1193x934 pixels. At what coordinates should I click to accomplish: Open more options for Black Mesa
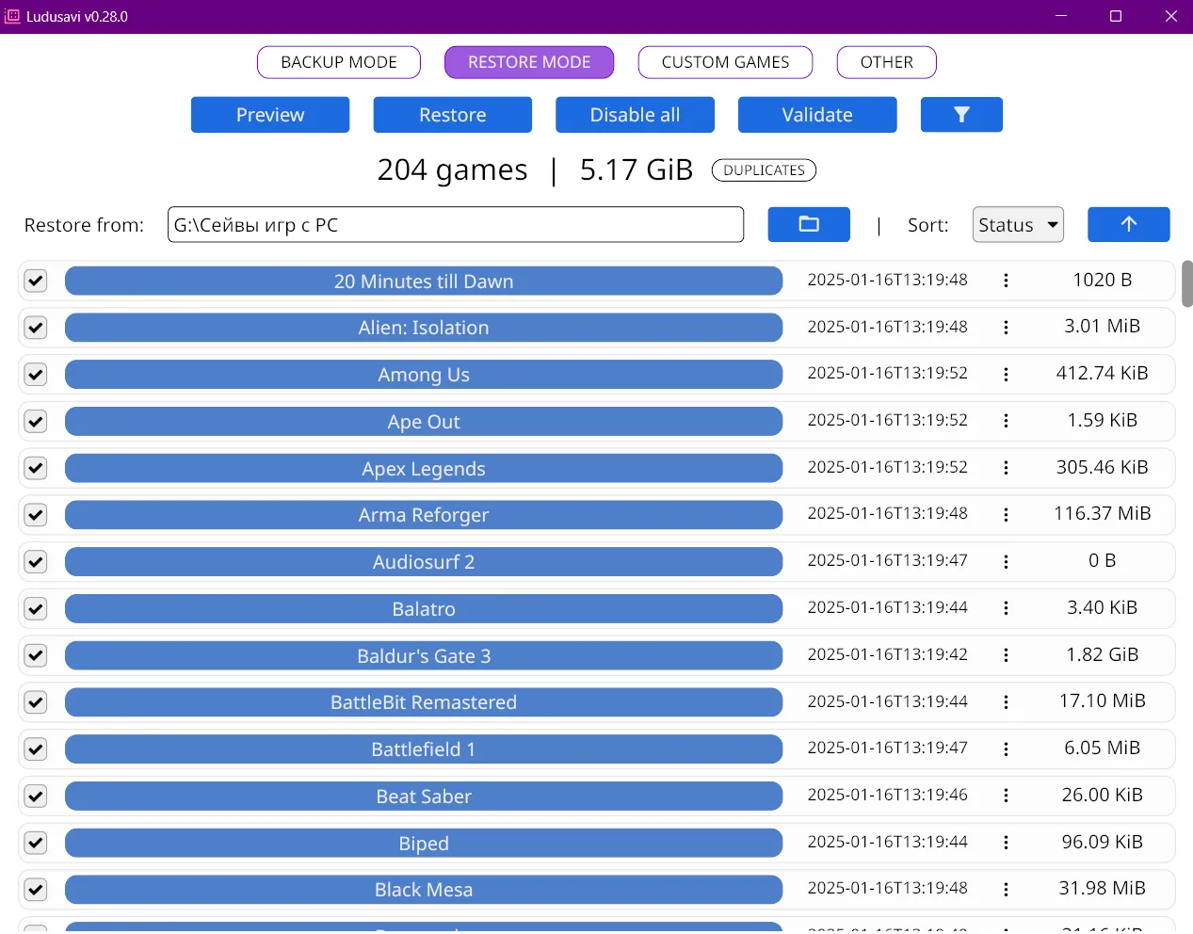[x=1006, y=890]
